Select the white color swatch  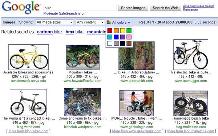pyautogui.click(x=110, y=43)
